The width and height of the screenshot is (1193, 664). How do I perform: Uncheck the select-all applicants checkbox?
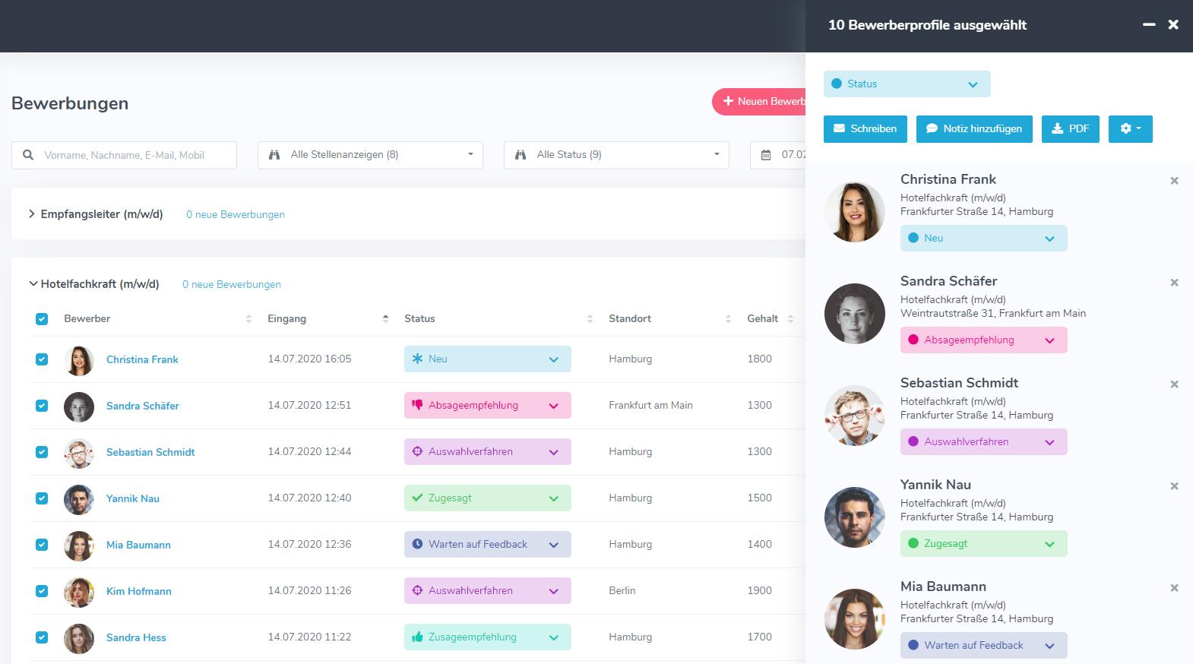tap(42, 319)
